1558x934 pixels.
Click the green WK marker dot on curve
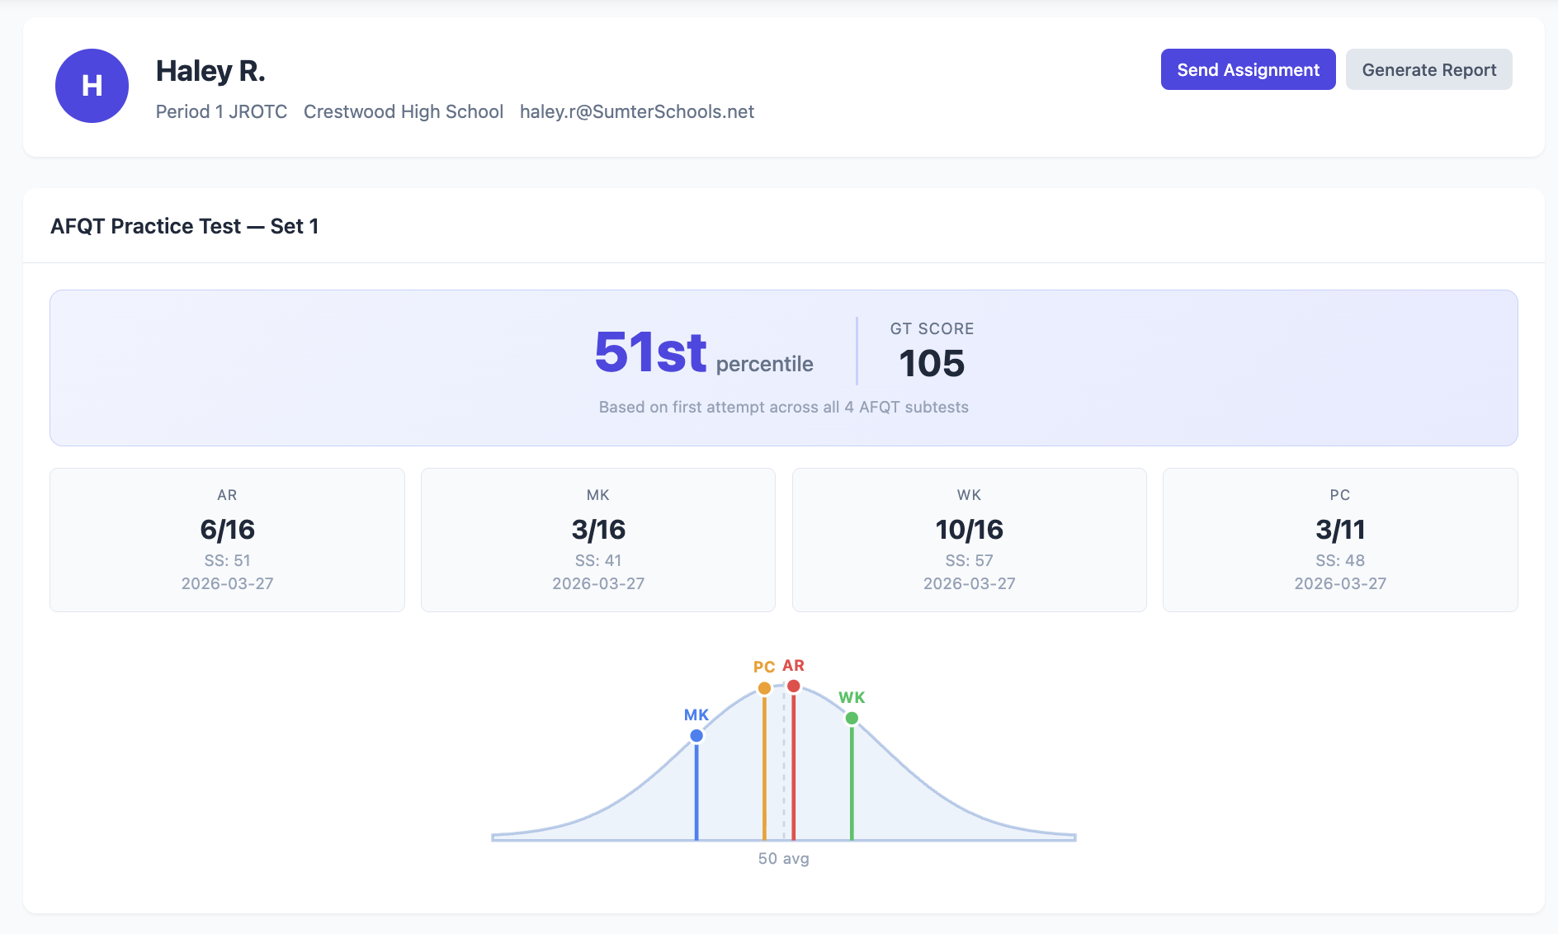852,718
